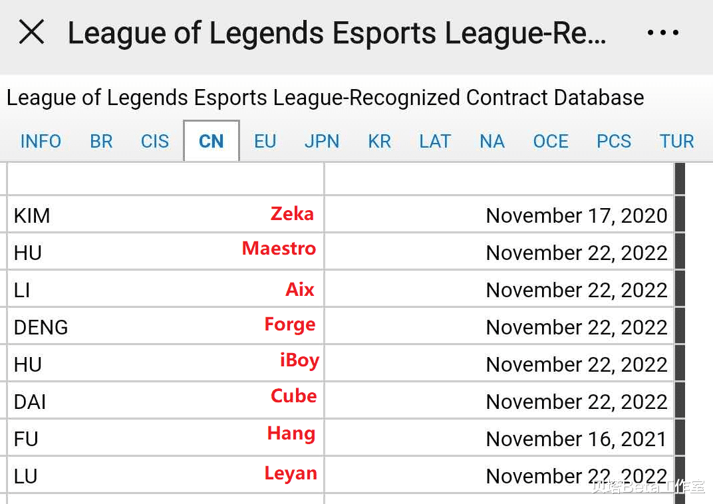Click the November 16, 2021 date cell

click(499, 438)
